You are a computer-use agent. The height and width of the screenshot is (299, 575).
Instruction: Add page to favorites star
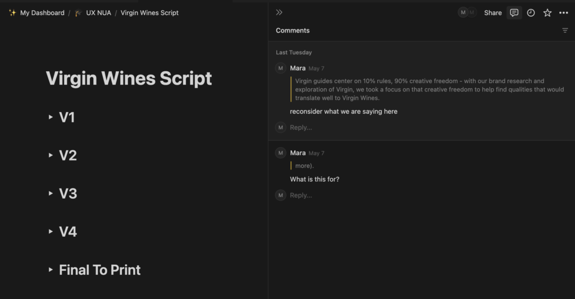click(547, 13)
